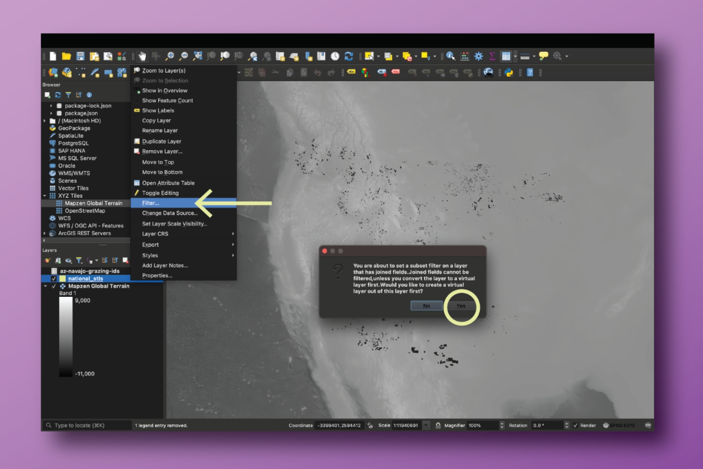Choose Filter... from the layer context menu
The image size is (703, 469).
[x=151, y=203]
